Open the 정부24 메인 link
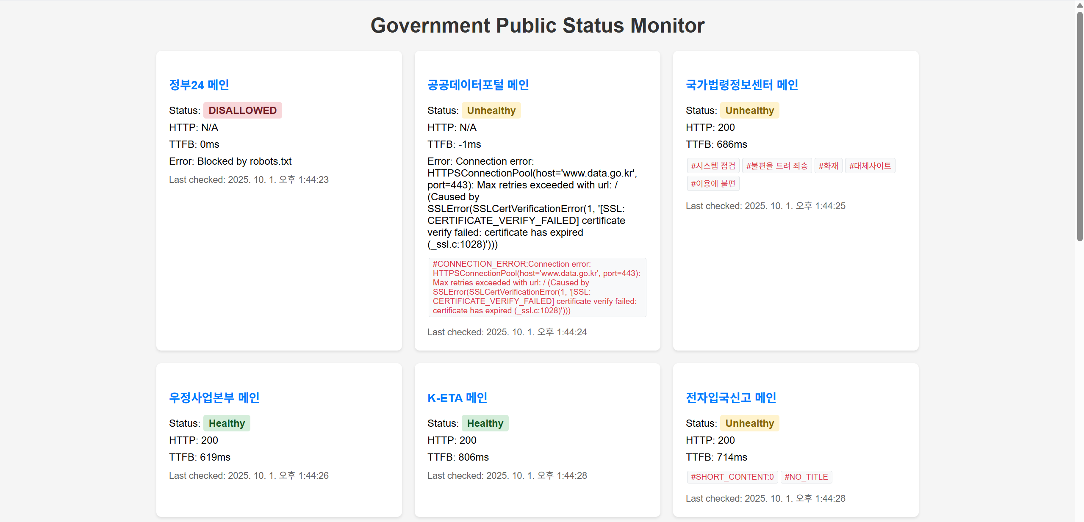The height and width of the screenshot is (522, 1084). click(199, 85)
